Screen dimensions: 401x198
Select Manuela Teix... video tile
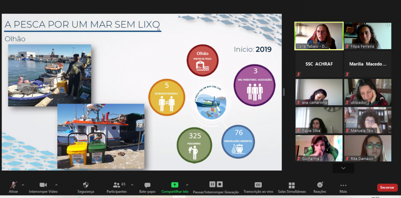[368, 120]
